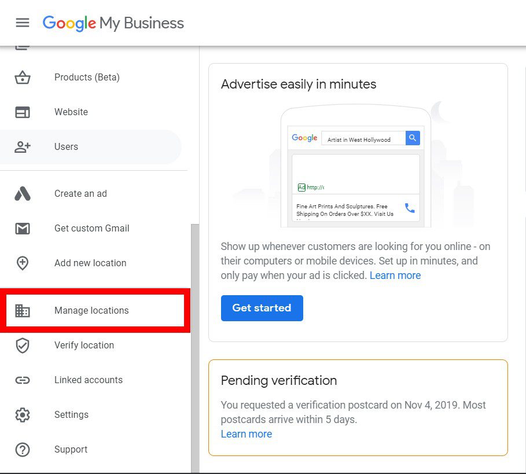Click the Fine Art Prints ad text
This screenshot has height=474, width=526.
(x=345, y=210)
